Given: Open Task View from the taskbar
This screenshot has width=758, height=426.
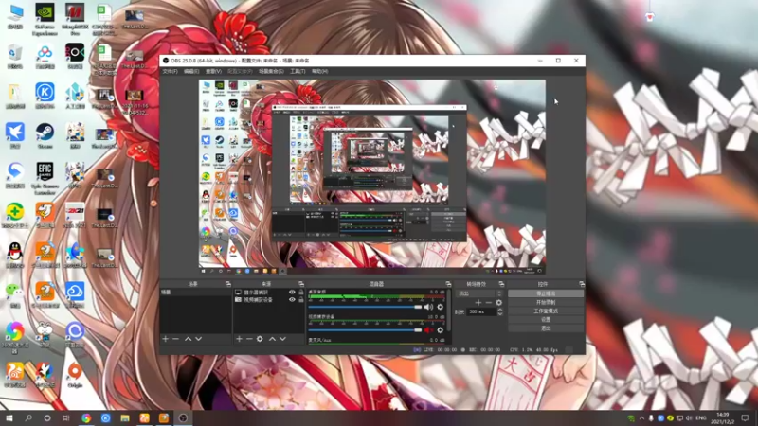Looking at the screenshot, I should [x=66, y=417].
